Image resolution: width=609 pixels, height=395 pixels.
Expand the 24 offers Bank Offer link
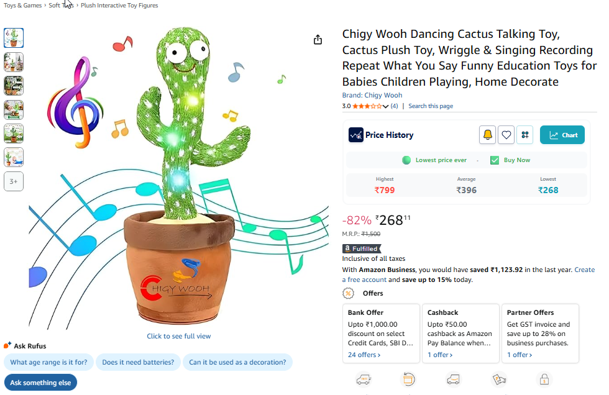(x=364, y=355)
